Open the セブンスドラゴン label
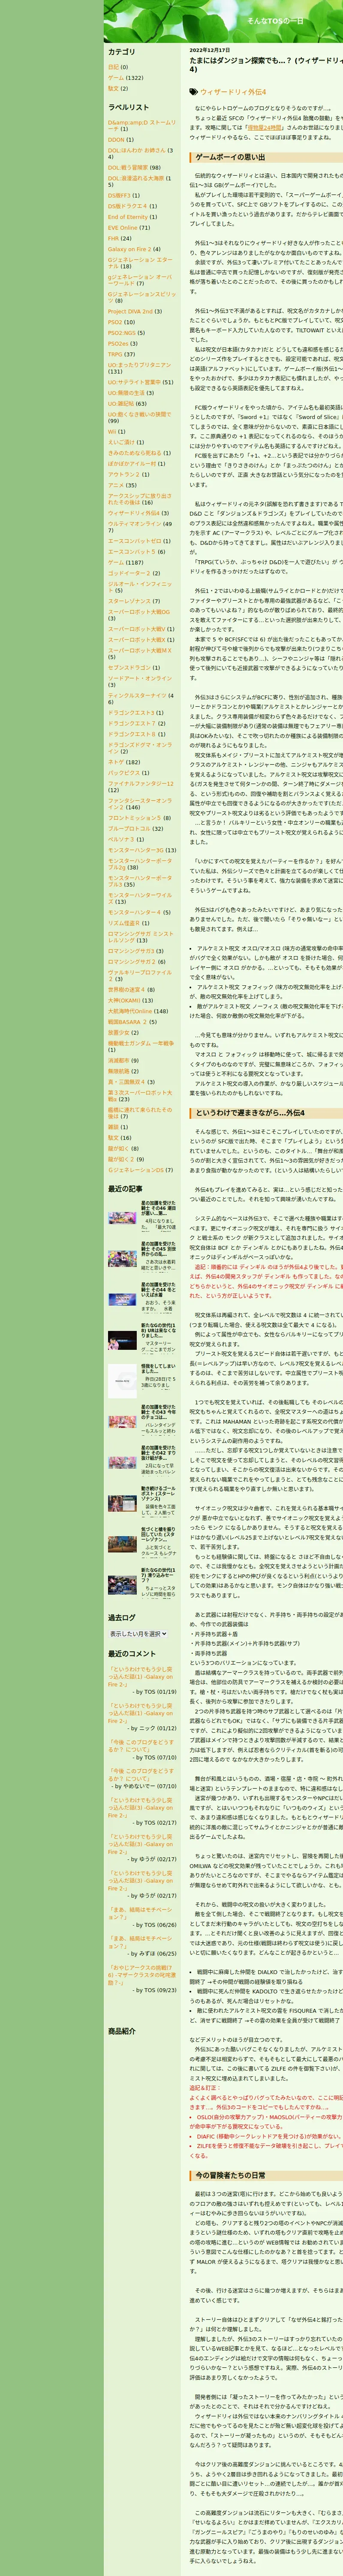The height and width of the screenshot is (2576, 343). pyautogui.click(x=129, y=667)
